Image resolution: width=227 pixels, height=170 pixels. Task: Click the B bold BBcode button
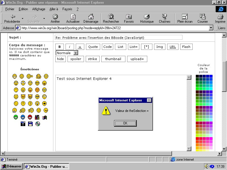60,47
